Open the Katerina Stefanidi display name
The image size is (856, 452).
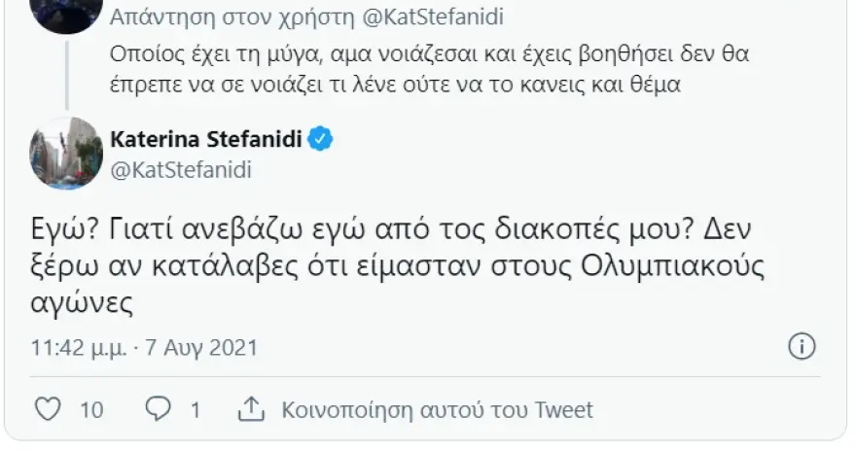pyautogui.click(x=206, y=140)
